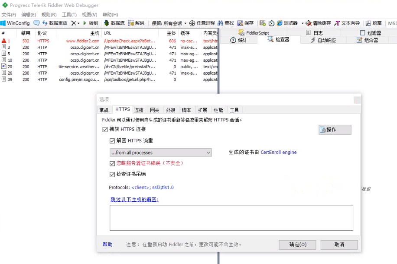The height and width of the screenshot is (264, 397).
Task: Toggle Capture HTTPS connects (捕获 HTTPS 连接) checkbox
Action: (105, 130)
